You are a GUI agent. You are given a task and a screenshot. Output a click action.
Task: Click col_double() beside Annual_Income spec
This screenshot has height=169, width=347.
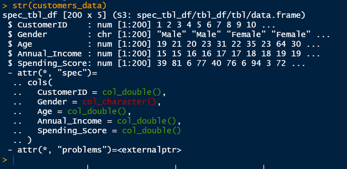tap(148, 121)
